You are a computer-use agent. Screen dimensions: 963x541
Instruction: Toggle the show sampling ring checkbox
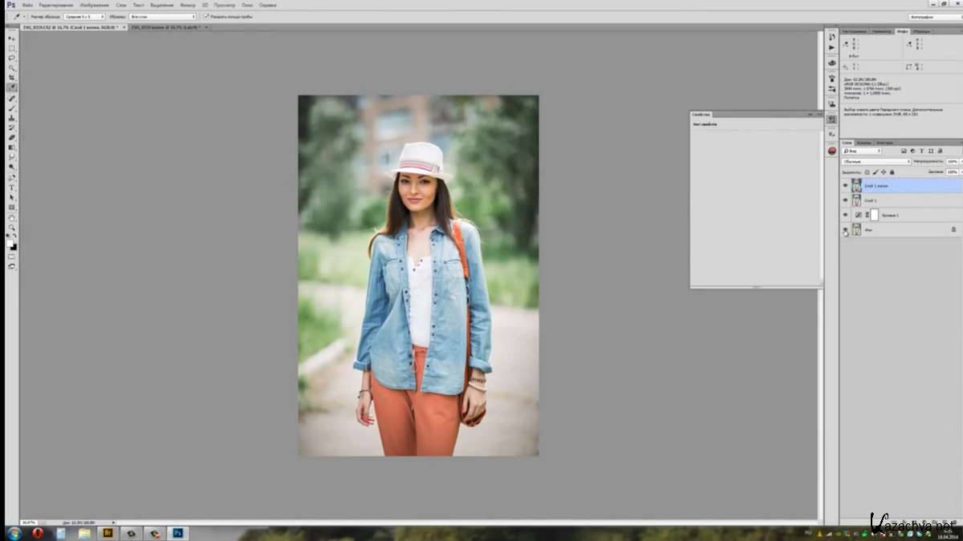[x=205, y=16]
